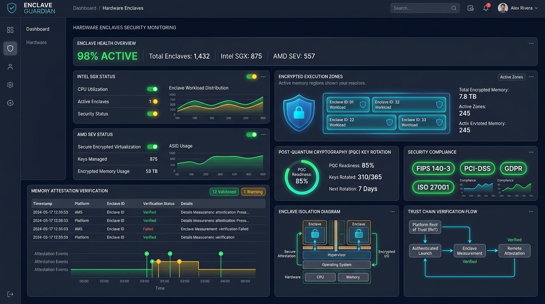Screen dimensions: 545x304
Task: Click Alex Rivera's avatar photo
Action: [x=503, y=8]
